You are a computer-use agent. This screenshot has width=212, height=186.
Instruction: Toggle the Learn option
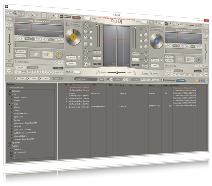[145, 73]
